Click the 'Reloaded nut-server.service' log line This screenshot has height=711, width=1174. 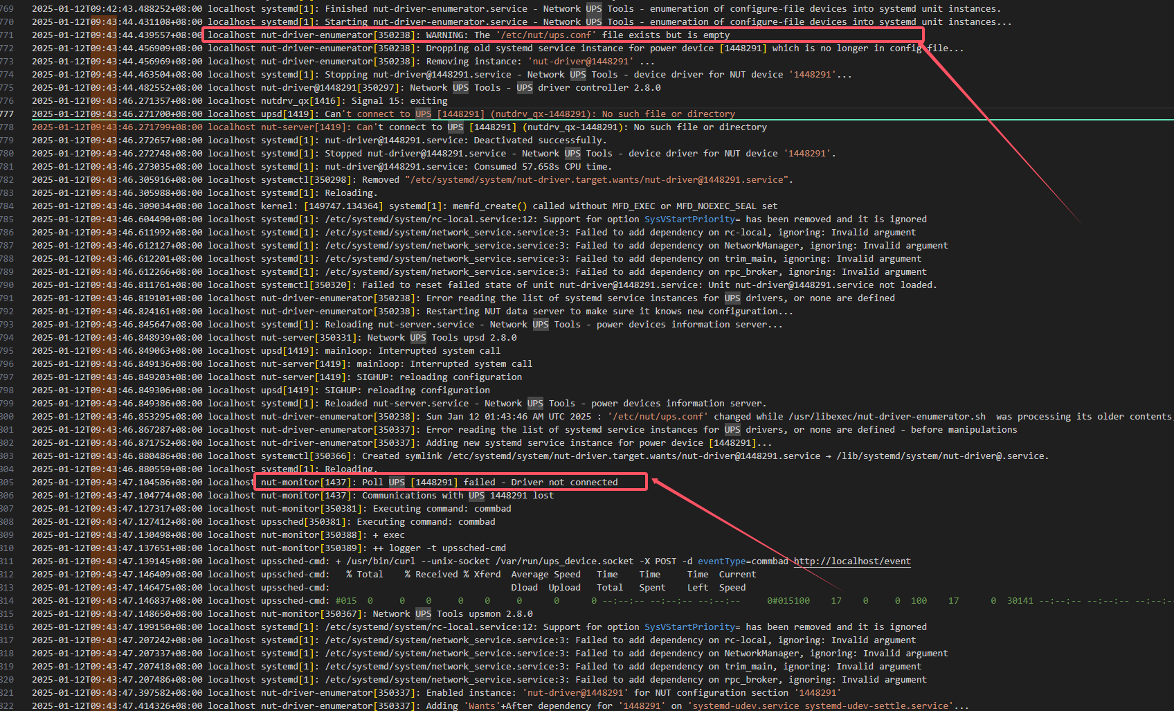[399, 404]
